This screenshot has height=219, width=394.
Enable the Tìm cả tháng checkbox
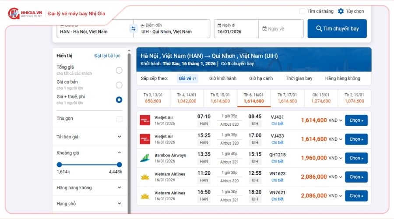point(302,11)
